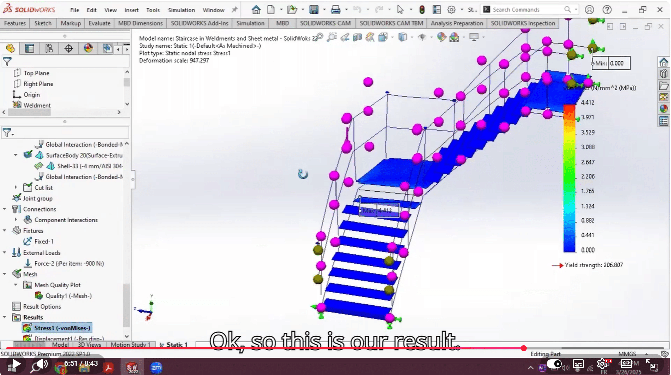The height and width of the screenshot is (375, 671).
Task: Open the Appearances color wheel task pane tab
Action: tap(664, 109)
